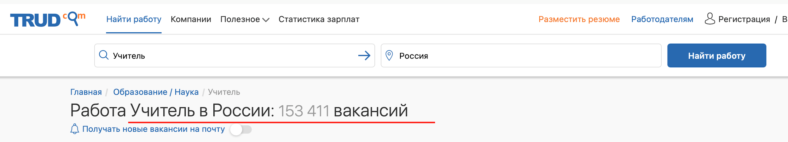Image resolution: width=788 pixels, height=142 pixels.
Task: Open the Компании menu item
Action: pyautogui.click(x=191, y=19)
